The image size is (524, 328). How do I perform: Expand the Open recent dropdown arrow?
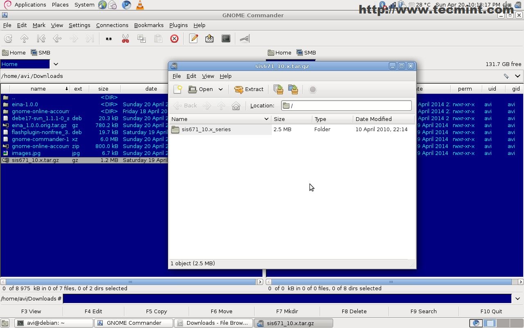coord(221,89)
